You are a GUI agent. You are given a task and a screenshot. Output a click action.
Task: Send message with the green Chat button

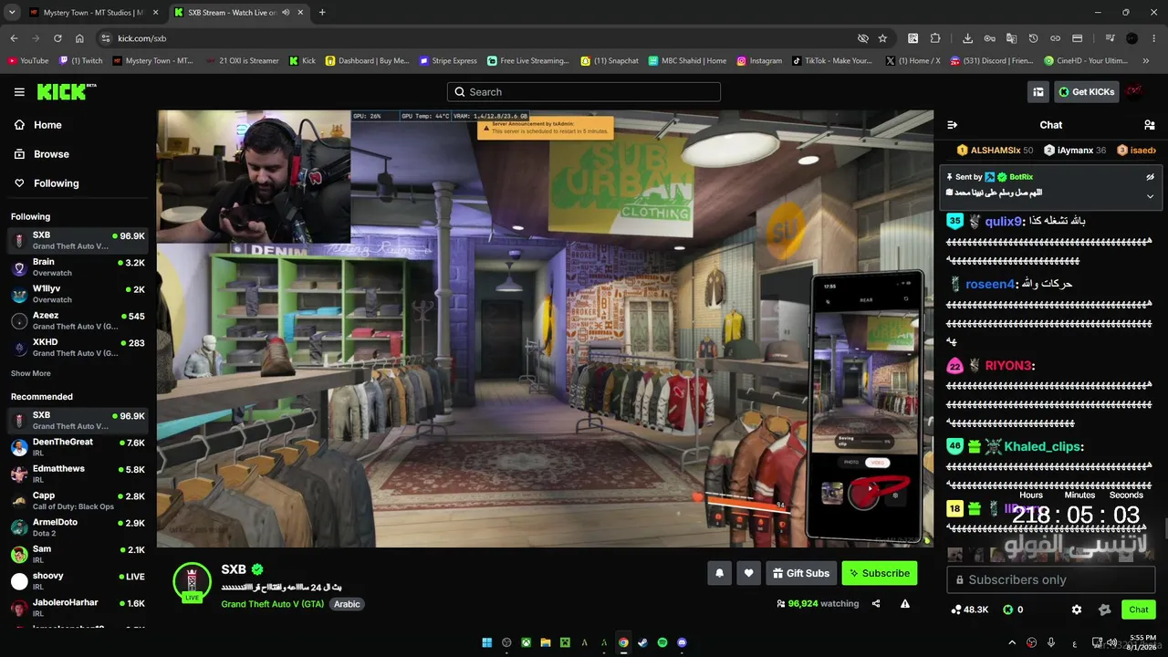coord(1138,610)
